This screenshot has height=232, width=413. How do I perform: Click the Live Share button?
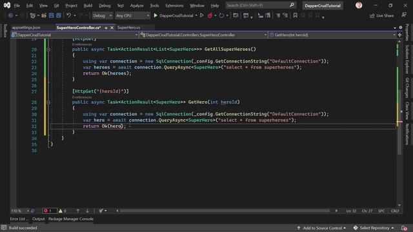point(381,15)
